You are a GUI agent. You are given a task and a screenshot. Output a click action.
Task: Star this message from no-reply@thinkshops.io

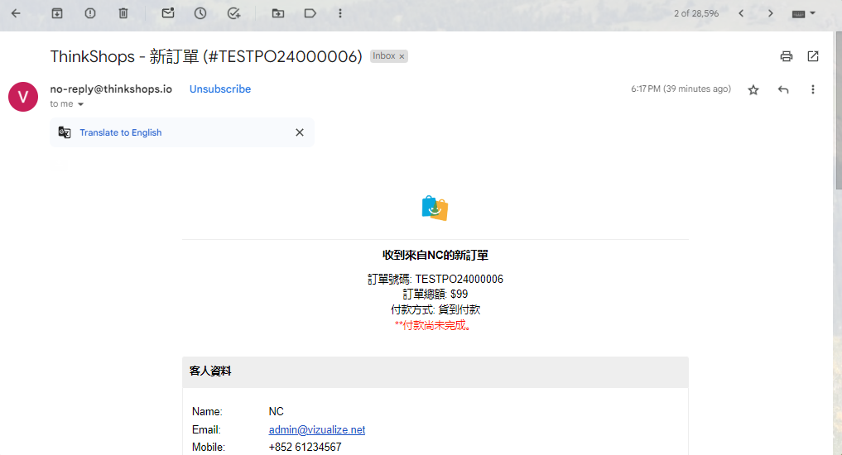(x=753, y=89)
